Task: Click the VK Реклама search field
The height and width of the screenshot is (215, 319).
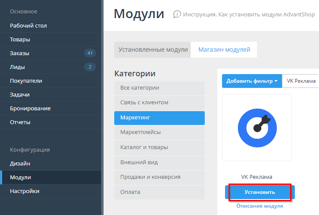Action: [301, 81]
